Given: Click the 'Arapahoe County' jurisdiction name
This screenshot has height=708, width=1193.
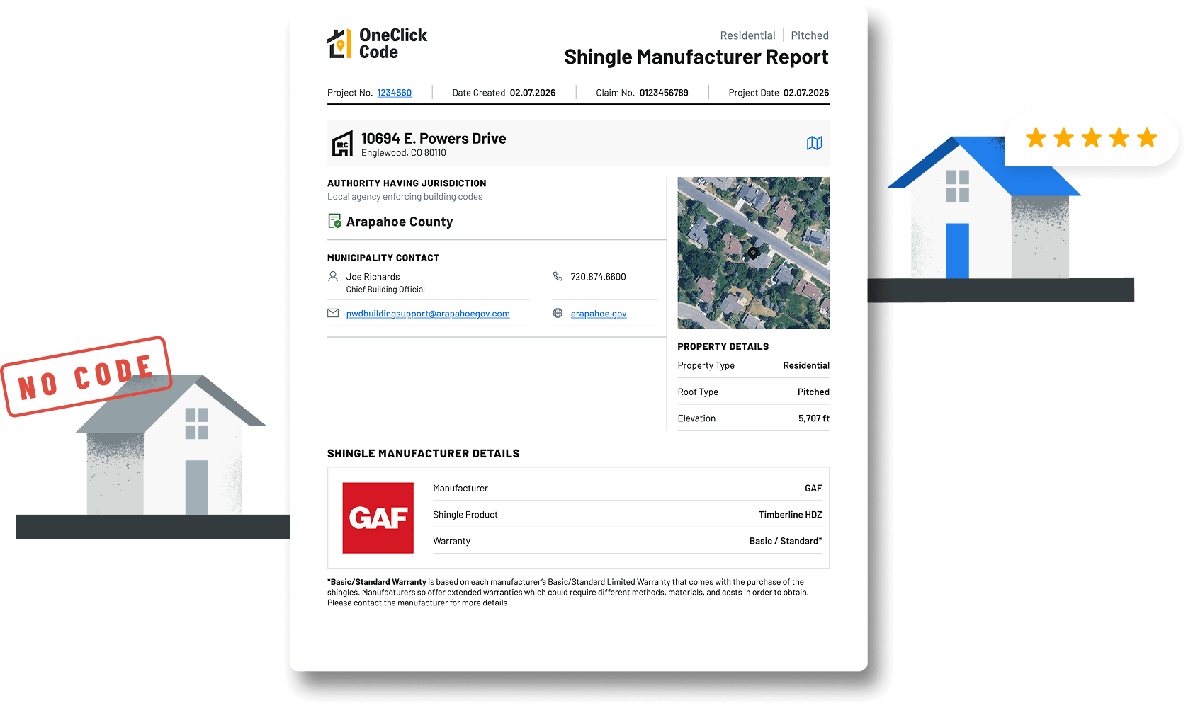Looking at the screenshot, I should [400, 222].
